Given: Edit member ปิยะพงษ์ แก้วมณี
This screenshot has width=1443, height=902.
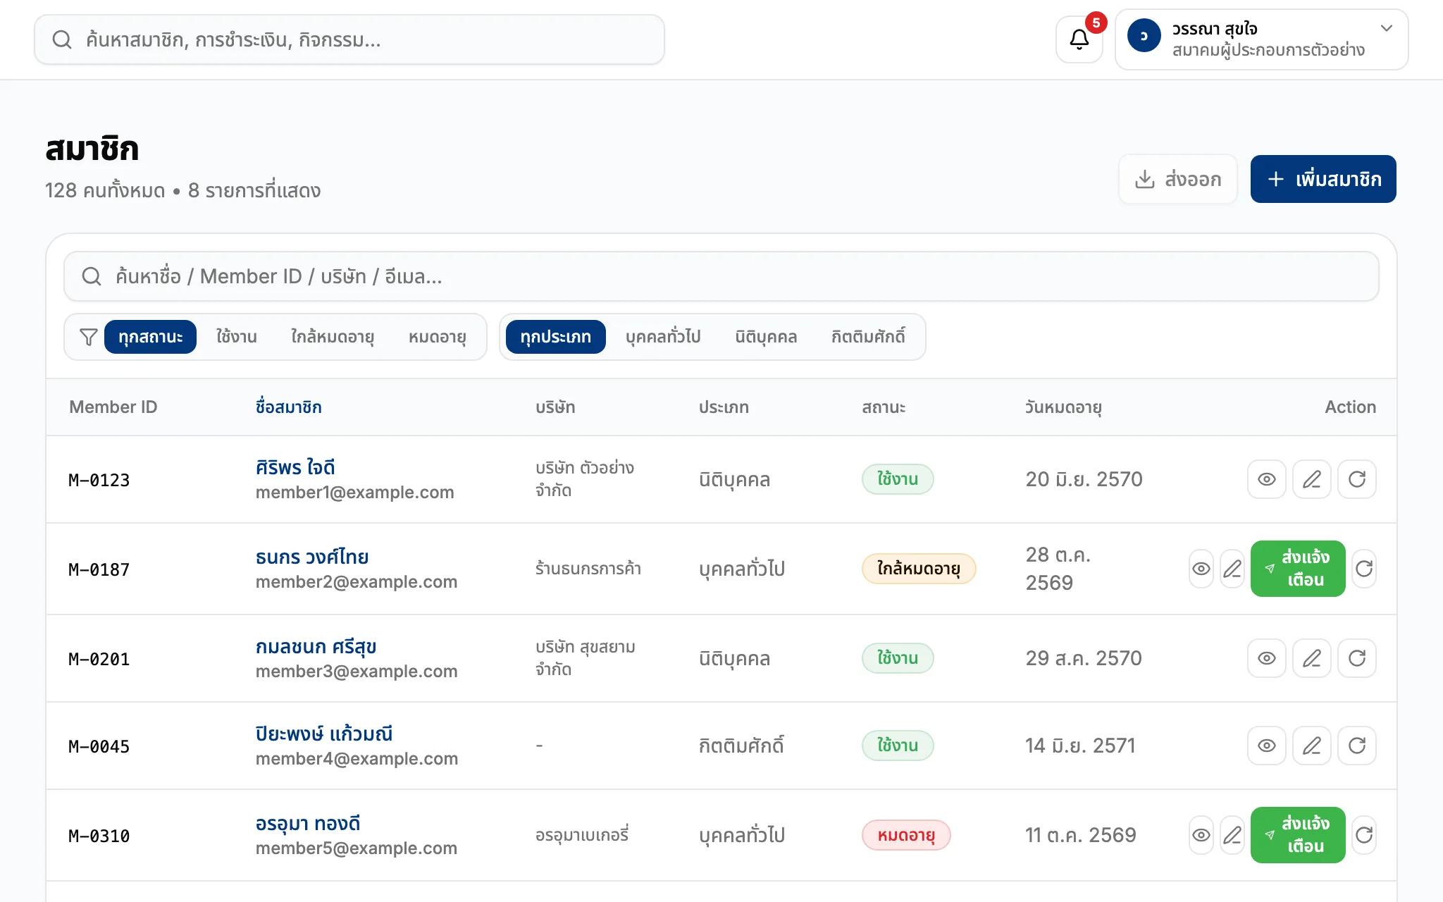Looking at the screenshot, I should pyautogui.click(x=1311, y=746).
